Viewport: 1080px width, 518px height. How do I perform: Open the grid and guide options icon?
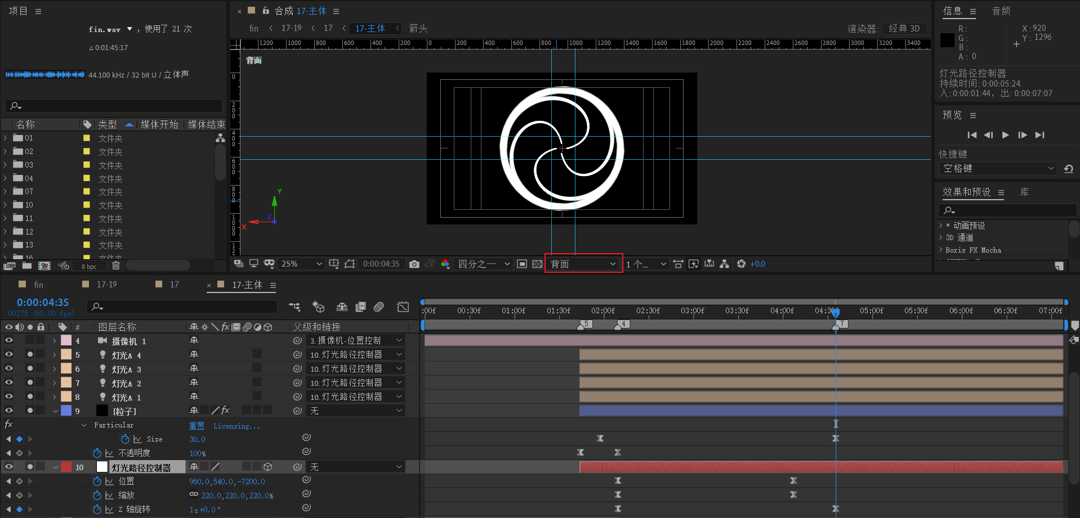point(334,264)
